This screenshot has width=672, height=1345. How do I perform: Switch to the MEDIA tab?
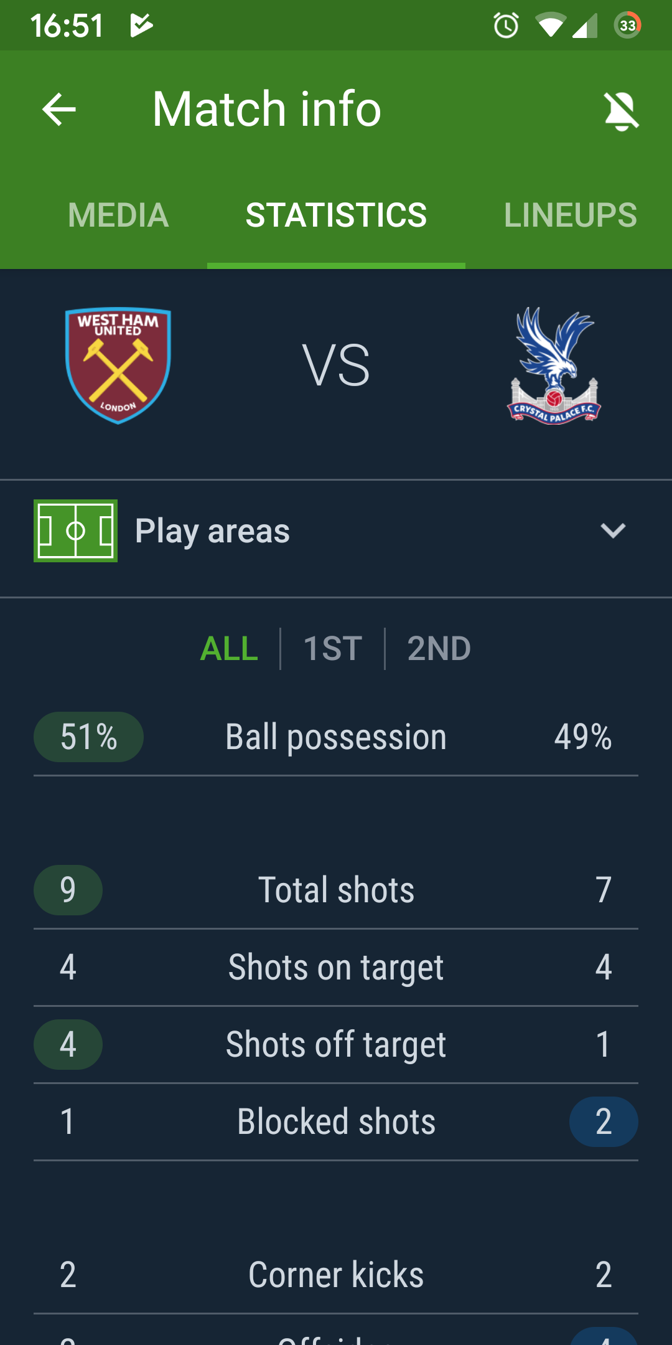click(x=118, y=215)
